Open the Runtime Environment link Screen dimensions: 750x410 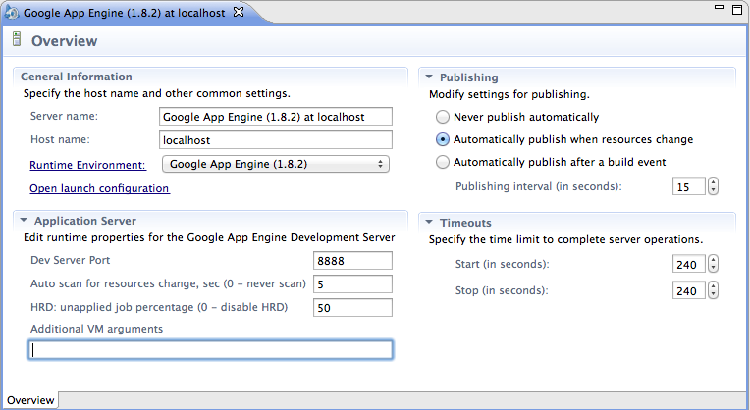(x=87, y=165)
